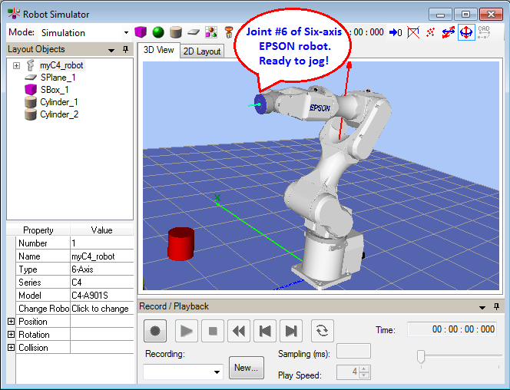Click the Sampling (ms) input field

point(353,351)
